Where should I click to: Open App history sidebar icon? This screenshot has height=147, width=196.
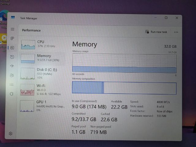[12, 57]
